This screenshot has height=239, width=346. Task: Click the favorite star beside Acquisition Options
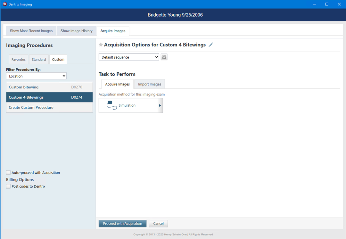coord(101,45)
